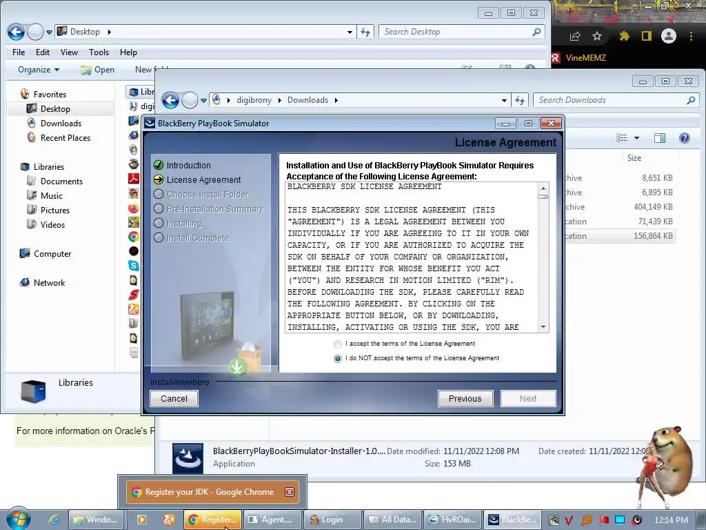Image resolution: width=706 pixels, height=530 pixels.
Task: Click the license text scrollbar up arrow
Action: [x=543, y=188]
